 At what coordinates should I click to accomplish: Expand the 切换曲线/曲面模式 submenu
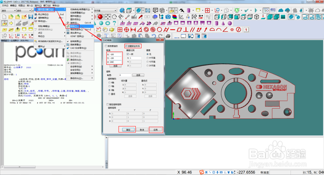click(x=80, y=9)
